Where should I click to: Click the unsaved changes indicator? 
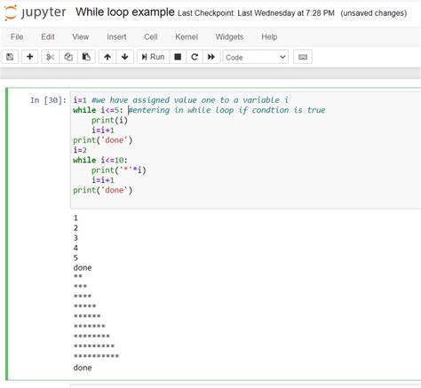coord(374,13)
